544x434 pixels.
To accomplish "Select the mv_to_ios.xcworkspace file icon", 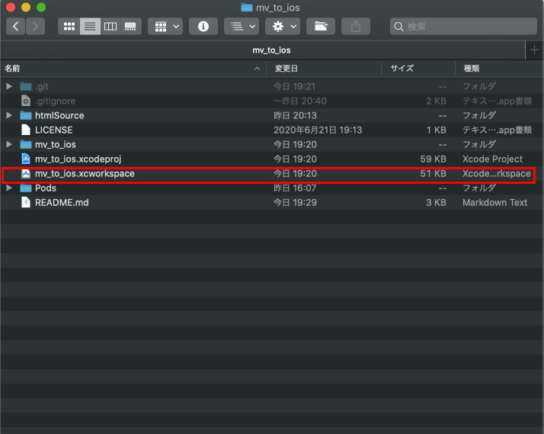I will tap(26, 173).
